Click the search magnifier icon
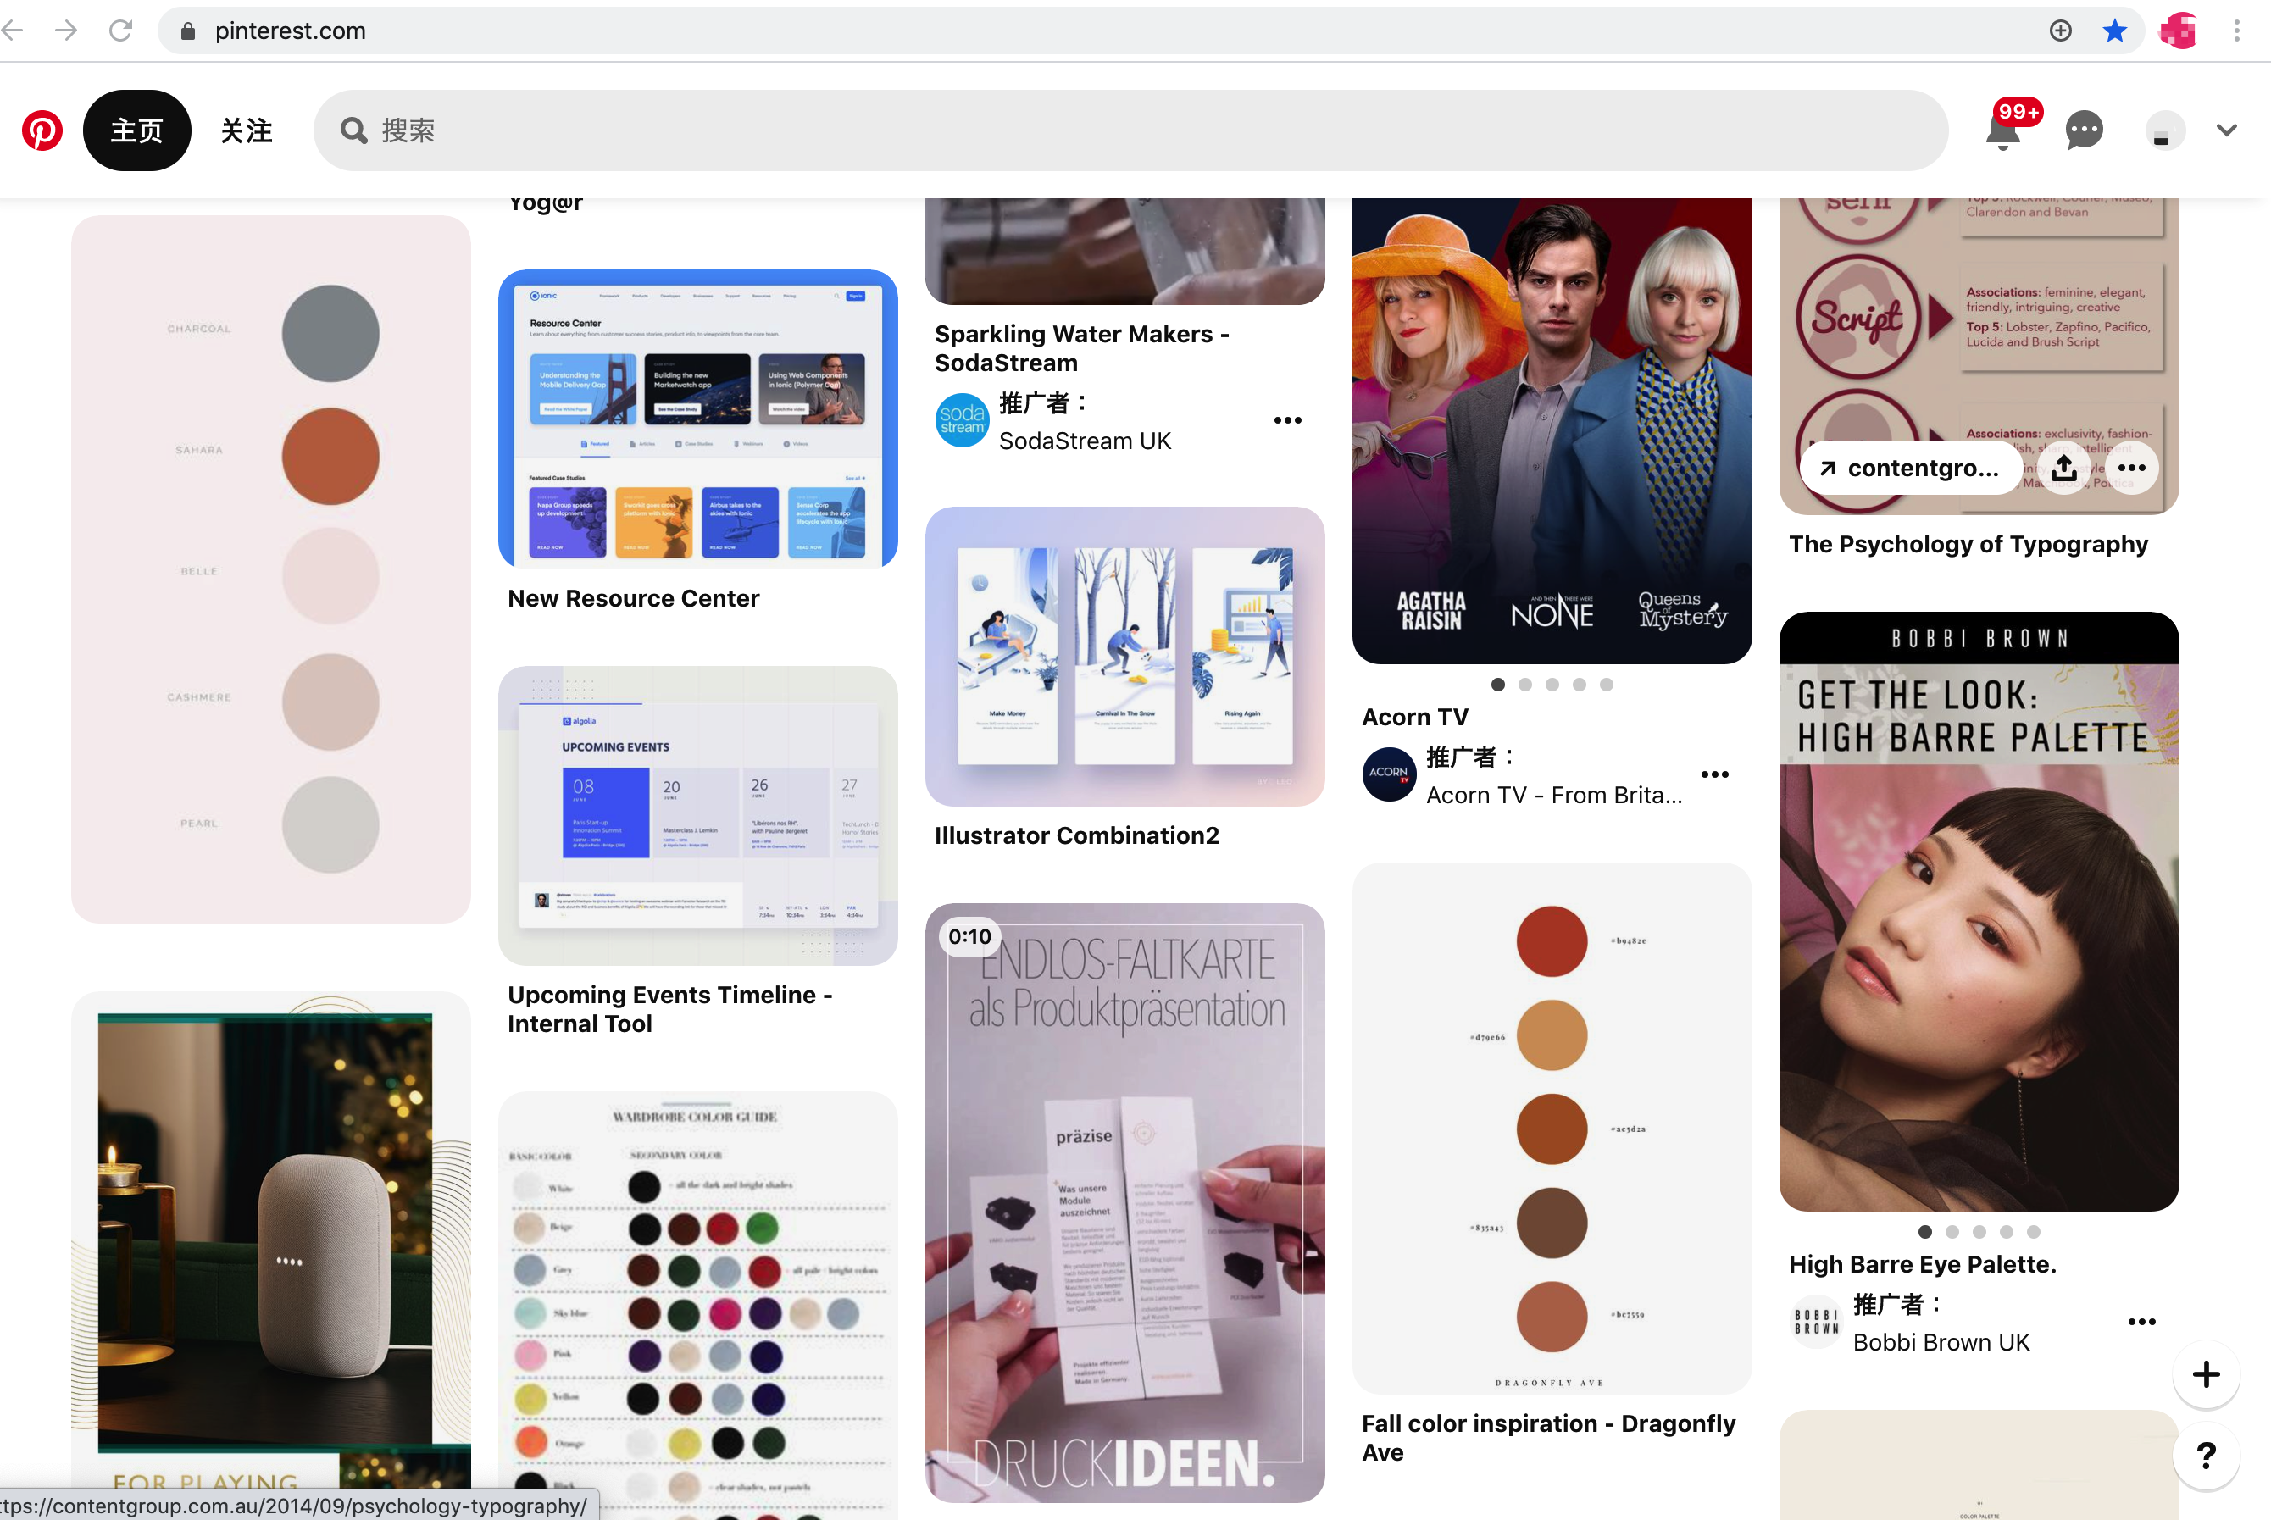This screenshot has width=2271, height=1520. 353,130
